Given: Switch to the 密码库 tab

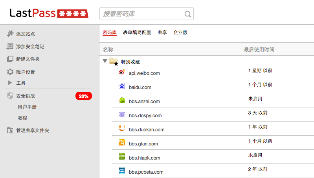Looking at the screenshot, I should pyautogui.click(x=110, y=33).
